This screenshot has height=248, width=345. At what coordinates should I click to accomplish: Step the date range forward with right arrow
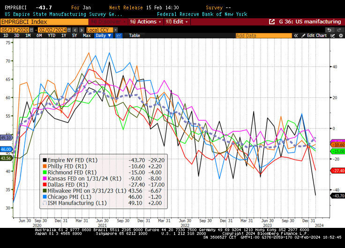pyautogui.click(x=82, y=30)
